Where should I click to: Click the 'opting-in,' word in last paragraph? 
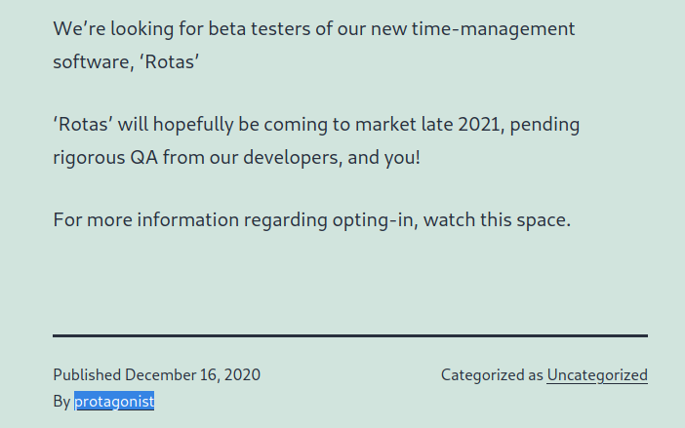tap(376, 220)
